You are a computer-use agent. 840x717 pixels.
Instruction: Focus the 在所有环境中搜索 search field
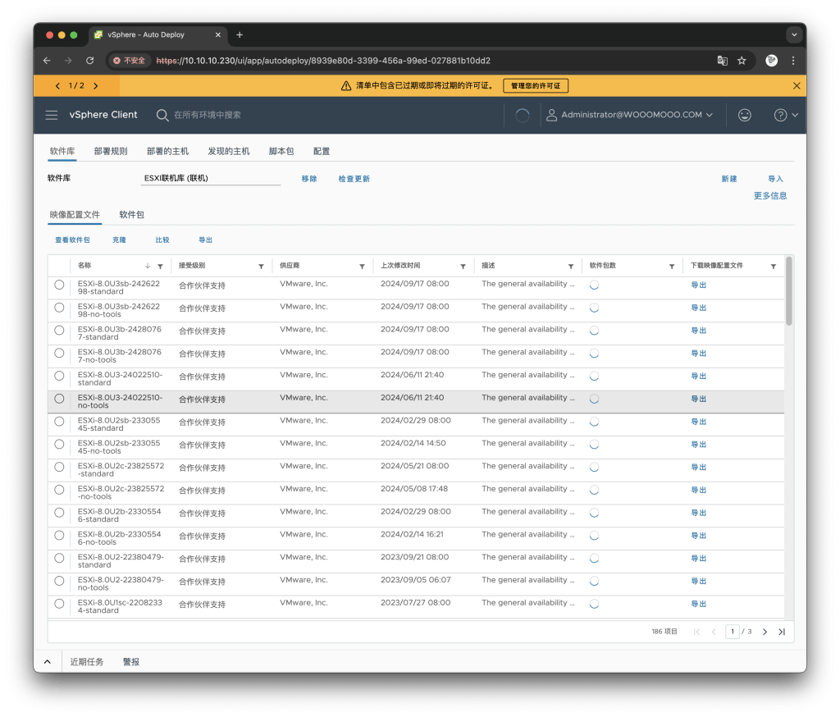coord(208,115)
